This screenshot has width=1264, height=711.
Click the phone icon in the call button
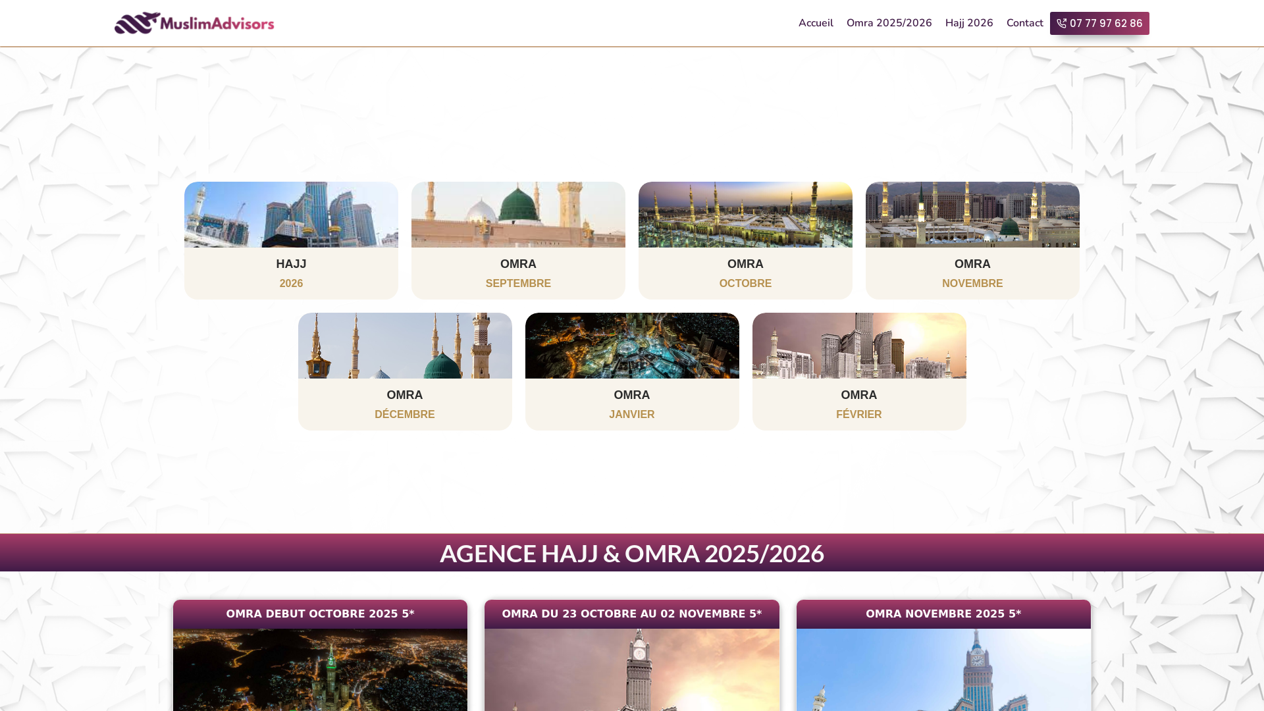click(1061, 23)
